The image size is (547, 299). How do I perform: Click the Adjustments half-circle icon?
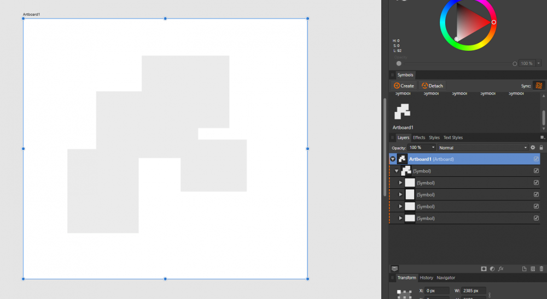click(492, 268)
